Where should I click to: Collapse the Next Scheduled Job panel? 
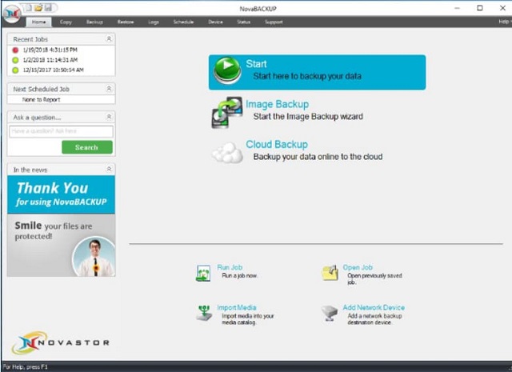click(109, 89)
